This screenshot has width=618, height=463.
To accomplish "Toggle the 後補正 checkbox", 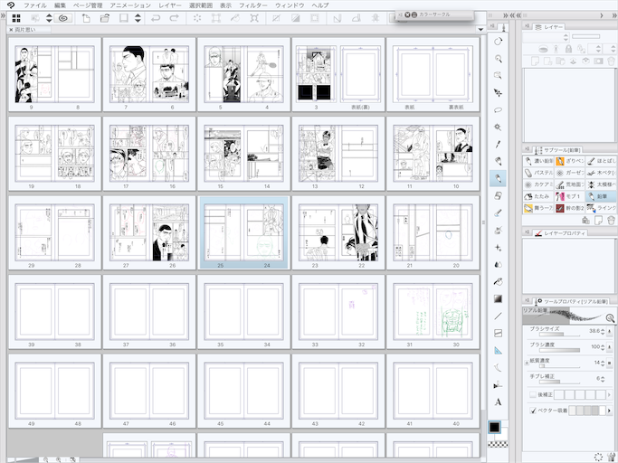I will [533, 394].
